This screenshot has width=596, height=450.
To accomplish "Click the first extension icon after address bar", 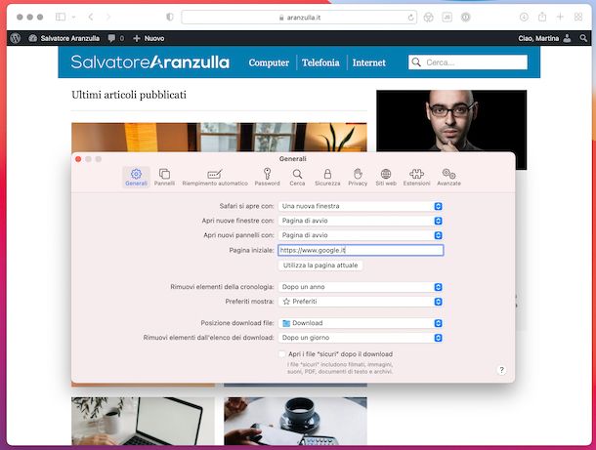I will 428,18.
